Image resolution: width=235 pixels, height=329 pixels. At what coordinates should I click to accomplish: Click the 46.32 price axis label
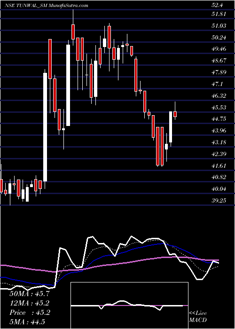click(219, 96)
